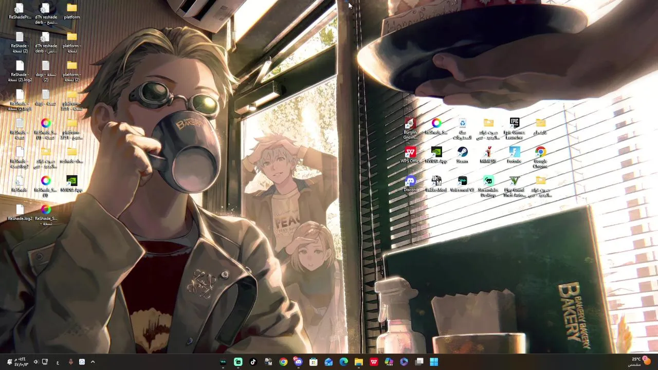Select the plain 'platform' folder
658x370 pixels.
(71, 11)
